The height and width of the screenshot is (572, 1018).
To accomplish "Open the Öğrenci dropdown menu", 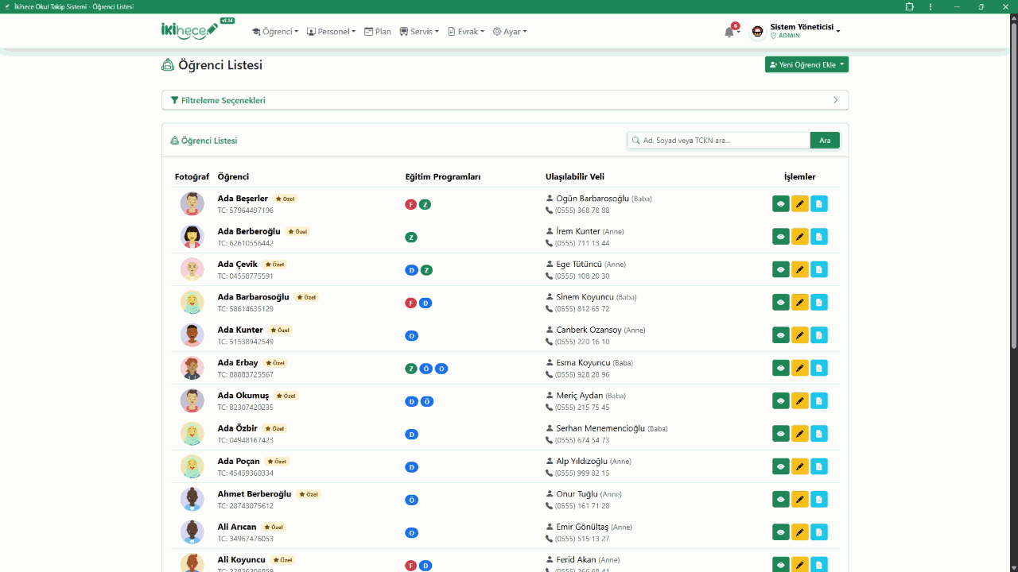I will tap(275, 32).
